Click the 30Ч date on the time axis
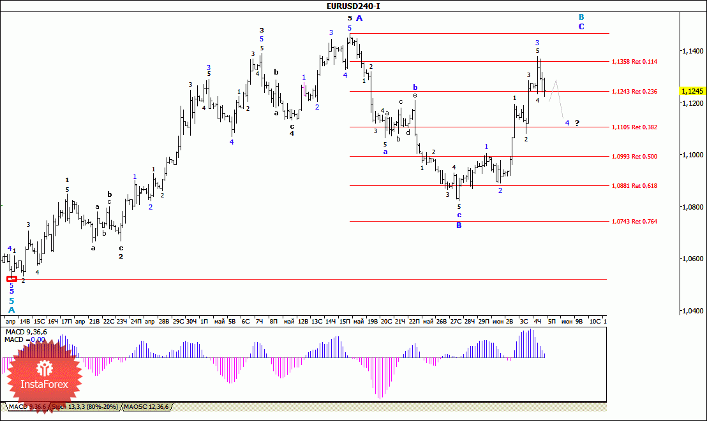 [191, 322]
